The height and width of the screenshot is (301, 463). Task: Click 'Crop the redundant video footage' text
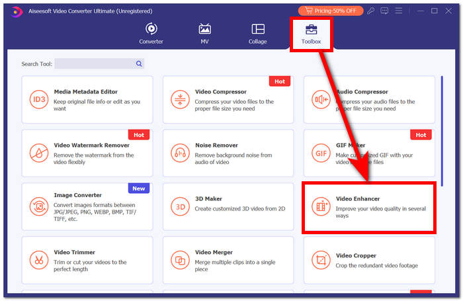[376, 265]
